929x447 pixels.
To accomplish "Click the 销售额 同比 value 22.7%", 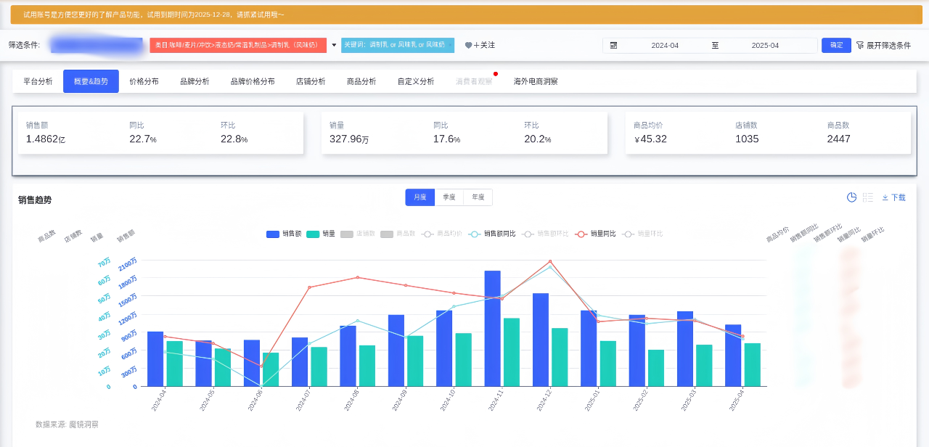I will point(142,139).
